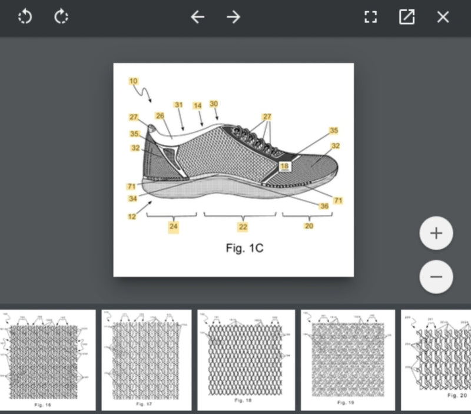Zoom out of the shoe diagram

coord(436,276)
